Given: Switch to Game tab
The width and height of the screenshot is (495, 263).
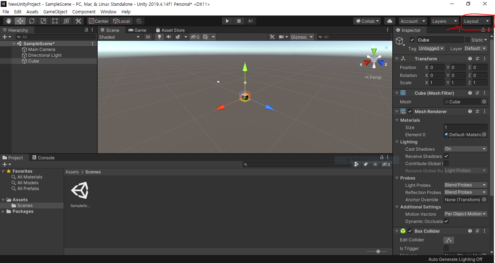Looking at the screenshot, I should tap(137, 30).
